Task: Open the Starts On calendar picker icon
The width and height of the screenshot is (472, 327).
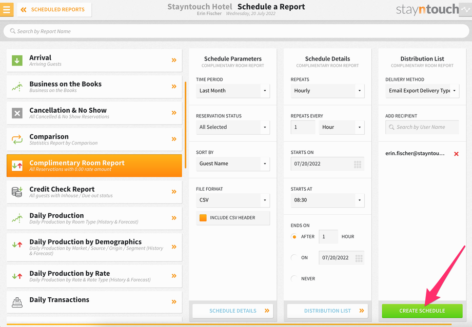Action: click(x=358, y=164)
